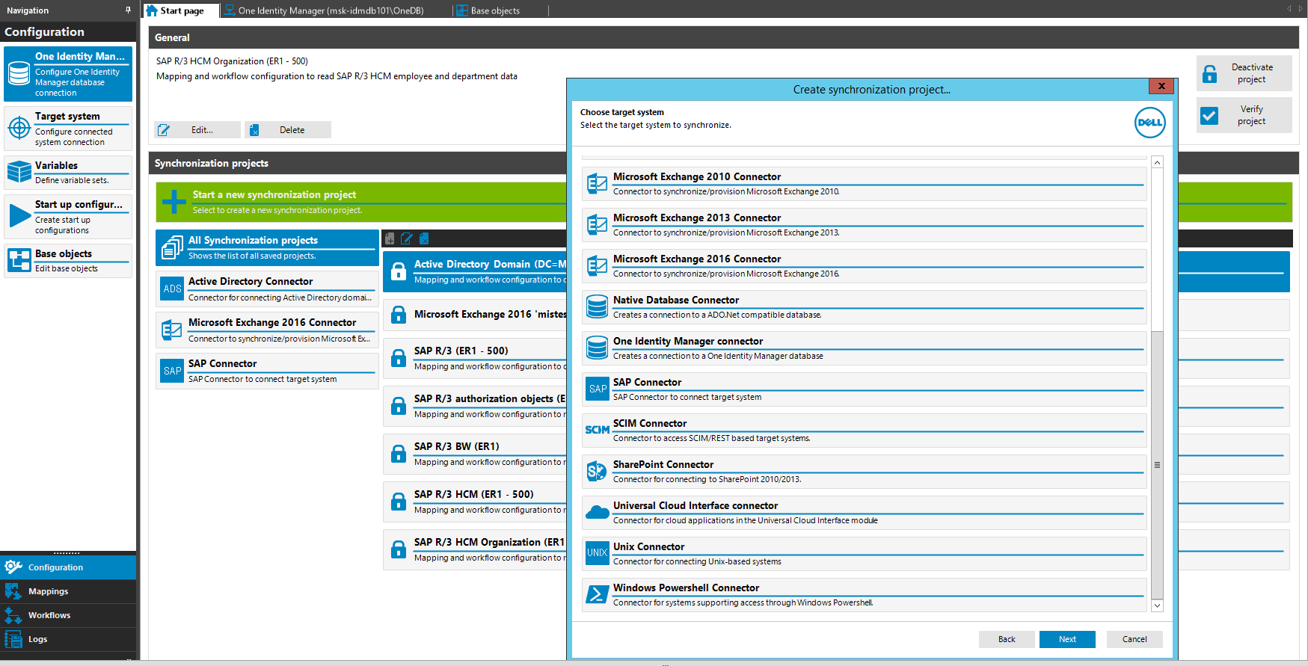Click the green plus new project icon
Screen dimensions: 1308x666
(x=174, y=202)
